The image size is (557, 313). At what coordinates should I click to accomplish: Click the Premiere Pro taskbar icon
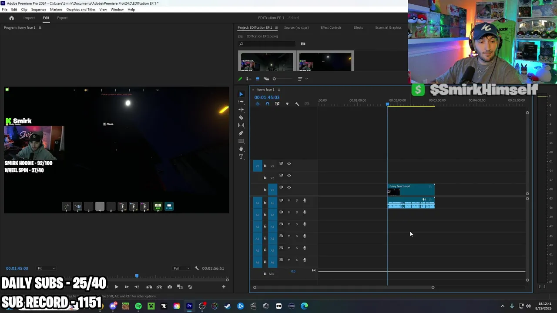(x=189, y=306)
